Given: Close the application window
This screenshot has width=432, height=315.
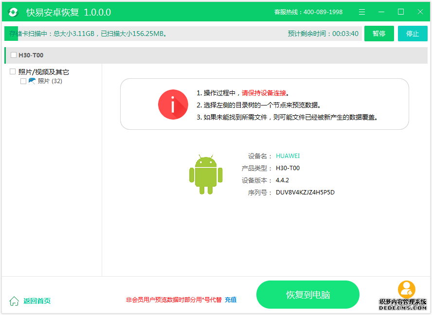Looking at the screenshot, I should click(x=420, y=12).
